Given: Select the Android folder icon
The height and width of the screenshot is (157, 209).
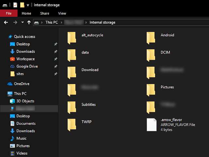Looking at the screenshot, I should [151, 38].
